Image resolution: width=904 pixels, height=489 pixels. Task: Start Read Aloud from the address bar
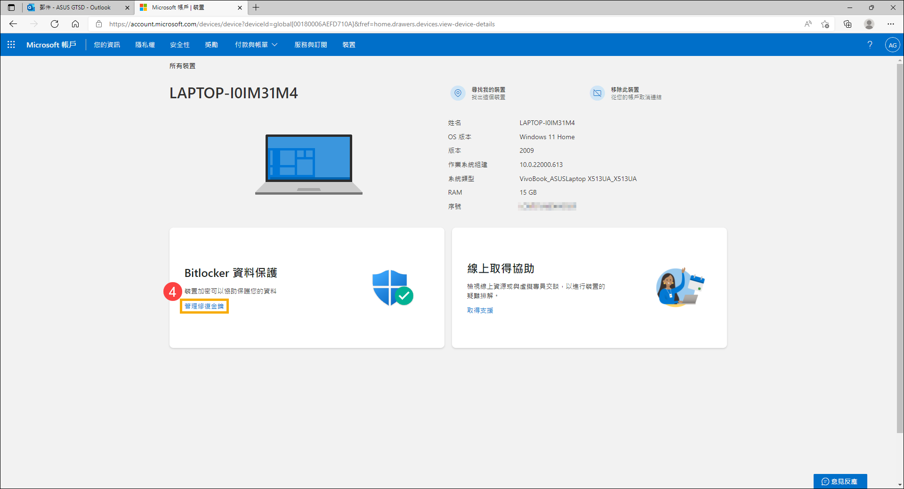point(808,24)
